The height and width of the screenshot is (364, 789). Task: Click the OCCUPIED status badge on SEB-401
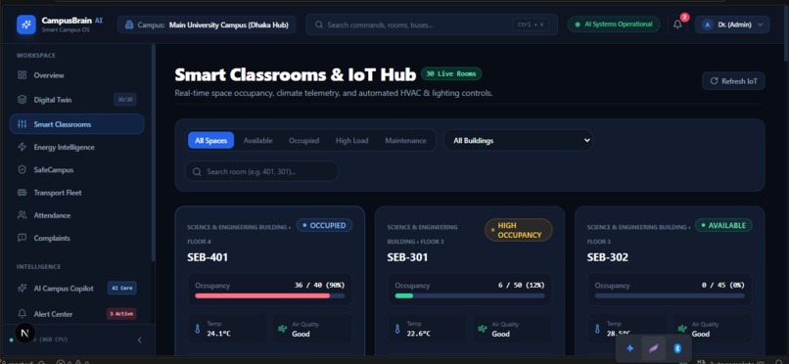(x=324, y=225)
